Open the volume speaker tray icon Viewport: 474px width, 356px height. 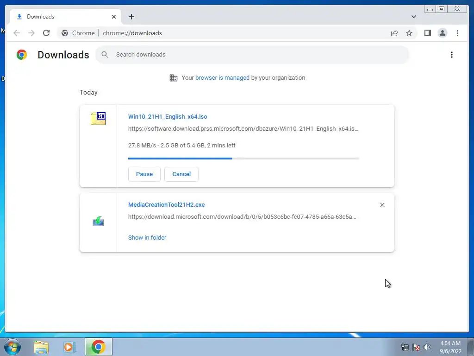(427, 347)
